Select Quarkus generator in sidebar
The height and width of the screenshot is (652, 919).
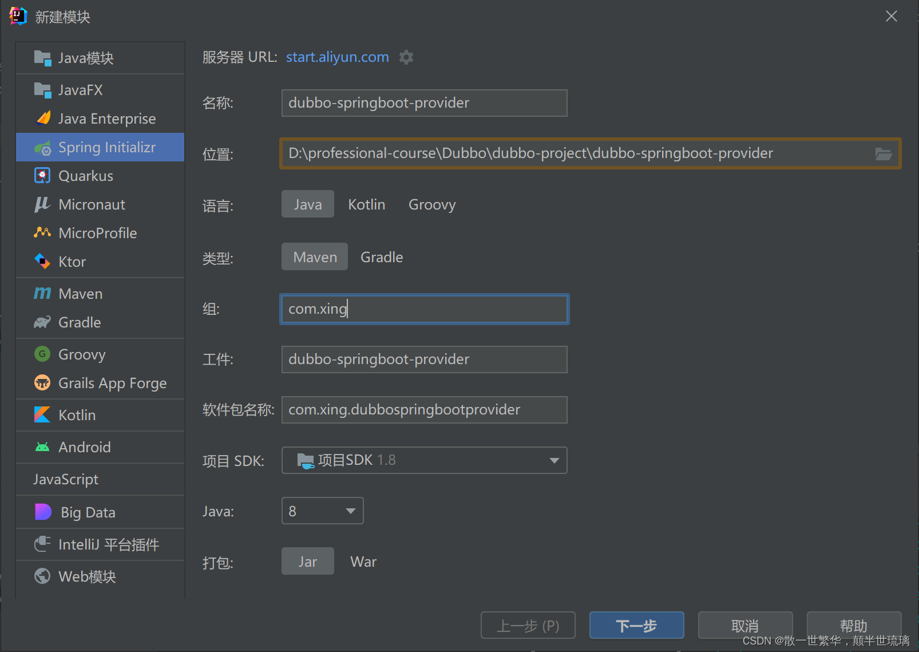[100, 176]
